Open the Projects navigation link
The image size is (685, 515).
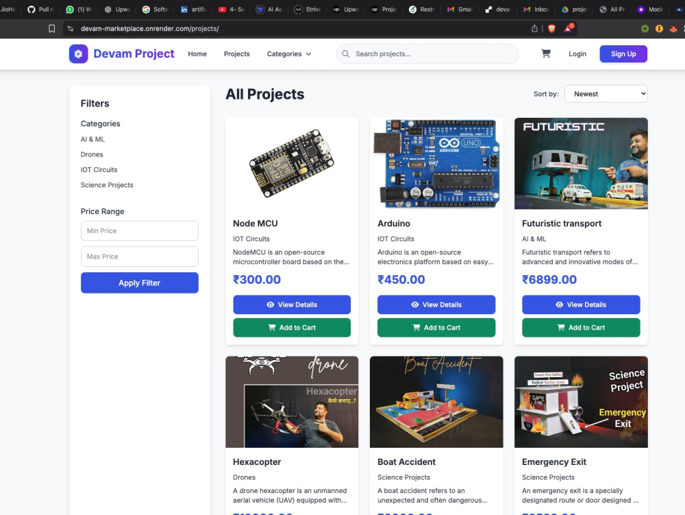(x=237, y=53)
